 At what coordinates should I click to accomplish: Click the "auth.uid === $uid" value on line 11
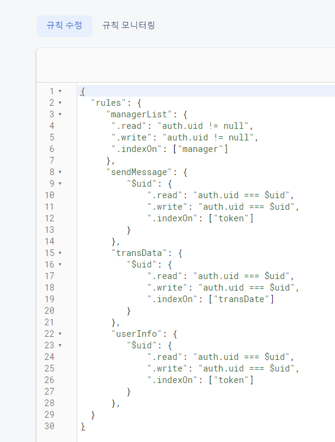pos(246,207)
